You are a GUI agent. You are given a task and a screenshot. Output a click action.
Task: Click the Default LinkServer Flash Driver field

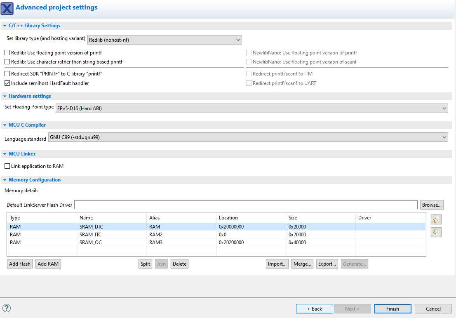click(246, 205)
